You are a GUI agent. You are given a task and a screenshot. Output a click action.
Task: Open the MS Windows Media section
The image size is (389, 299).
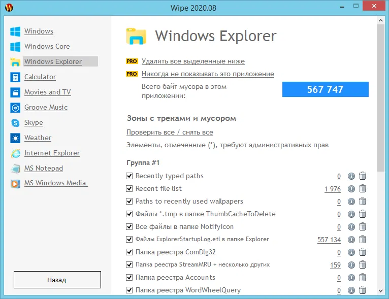pos(56,183)
